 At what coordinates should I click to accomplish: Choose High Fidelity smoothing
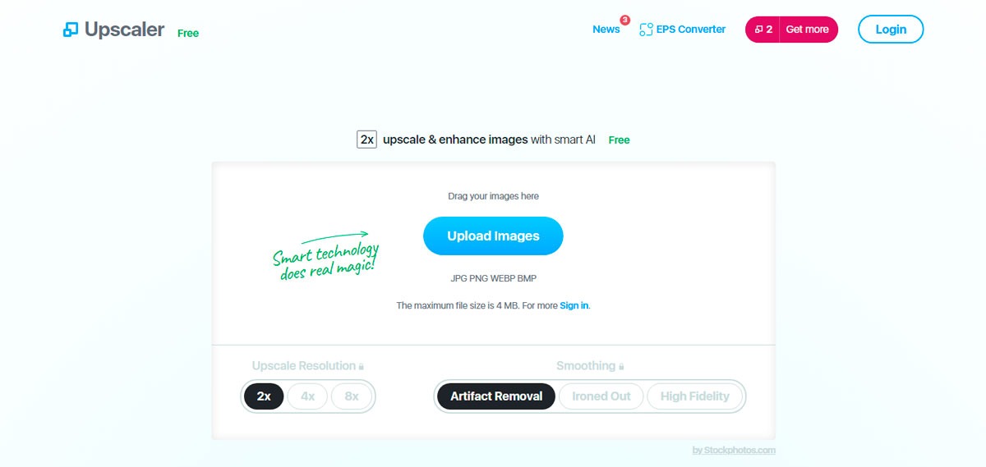(694, 396)
